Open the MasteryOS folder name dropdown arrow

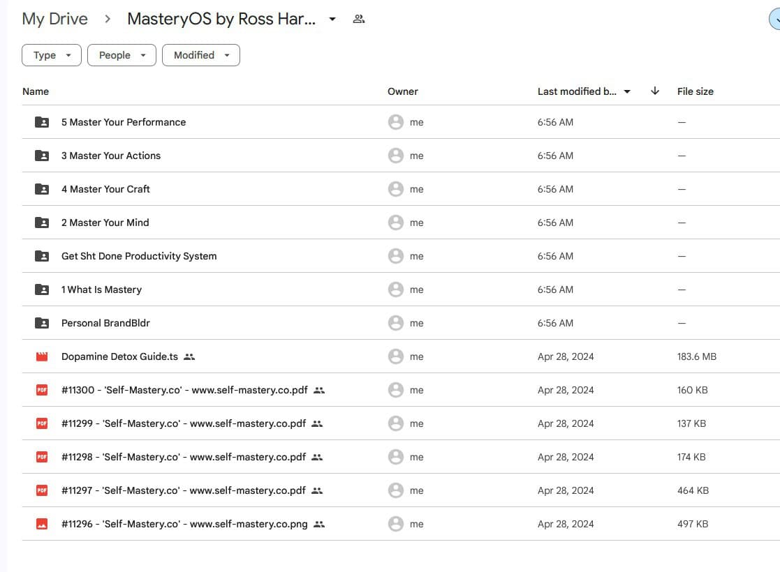[332, 19]
